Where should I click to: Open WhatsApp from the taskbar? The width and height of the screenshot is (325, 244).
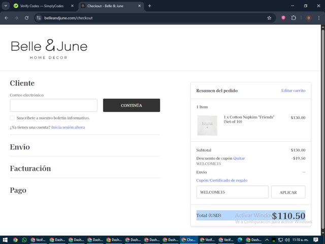click(24, 240)
